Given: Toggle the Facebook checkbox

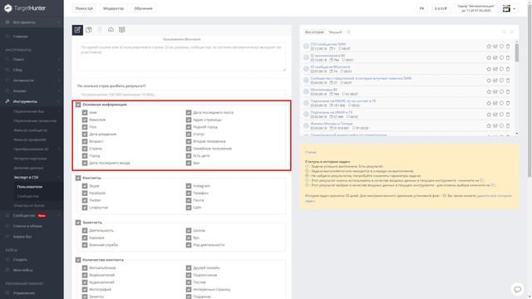Looking at the screenshot, I should pyautogui.click(x=85, y=194).
